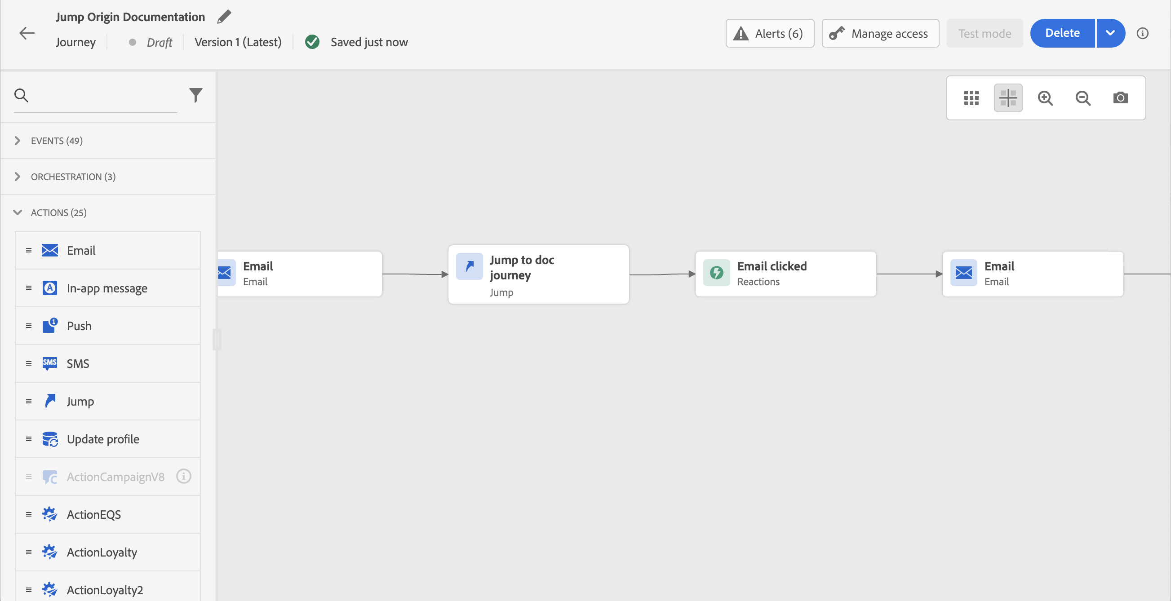Select the Jump to doc journey node
Screen dimensions: 1171x601
[x=538, y=274]
